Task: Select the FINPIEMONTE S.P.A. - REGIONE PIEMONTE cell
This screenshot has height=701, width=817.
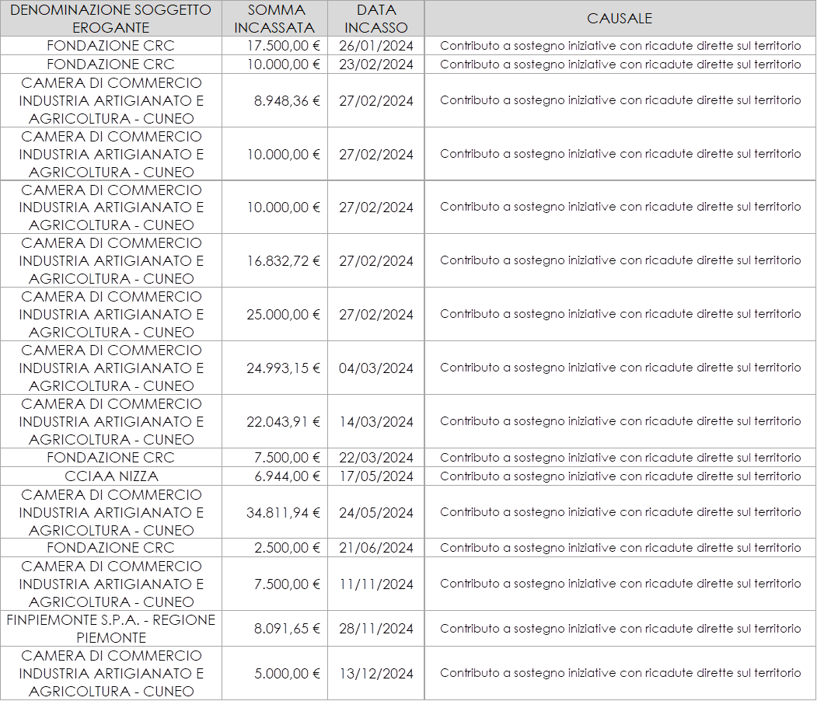Action: pos(110,628)
